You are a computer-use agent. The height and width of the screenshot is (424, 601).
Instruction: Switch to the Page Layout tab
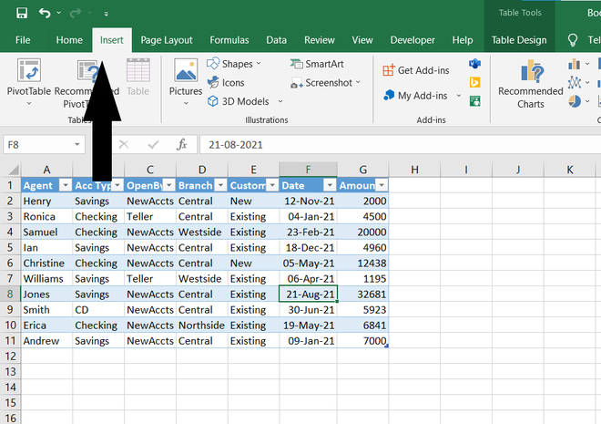(x=167, y=40)
